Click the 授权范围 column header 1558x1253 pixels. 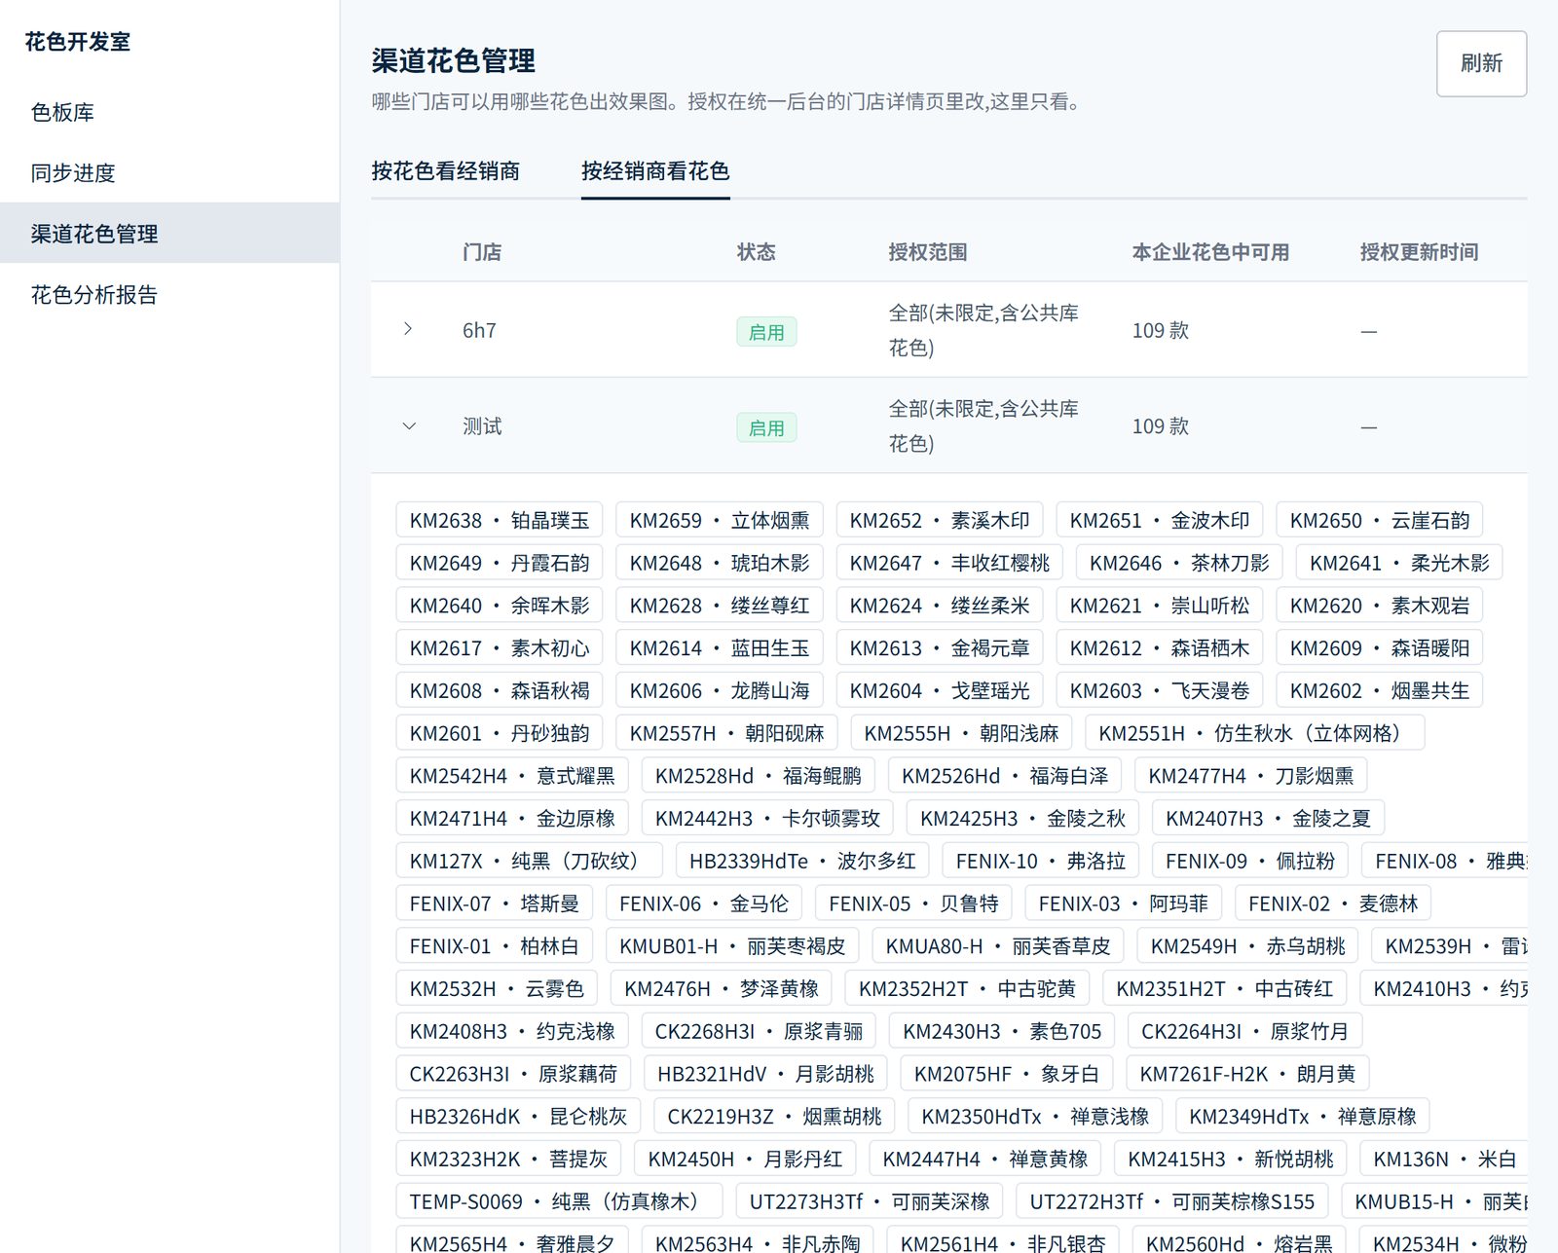pos(928,252)
